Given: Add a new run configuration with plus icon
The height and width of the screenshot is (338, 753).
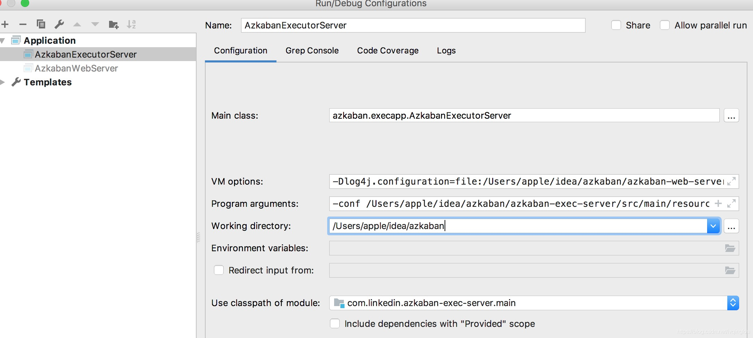Looking at the screenshot, I should (5, 24).
